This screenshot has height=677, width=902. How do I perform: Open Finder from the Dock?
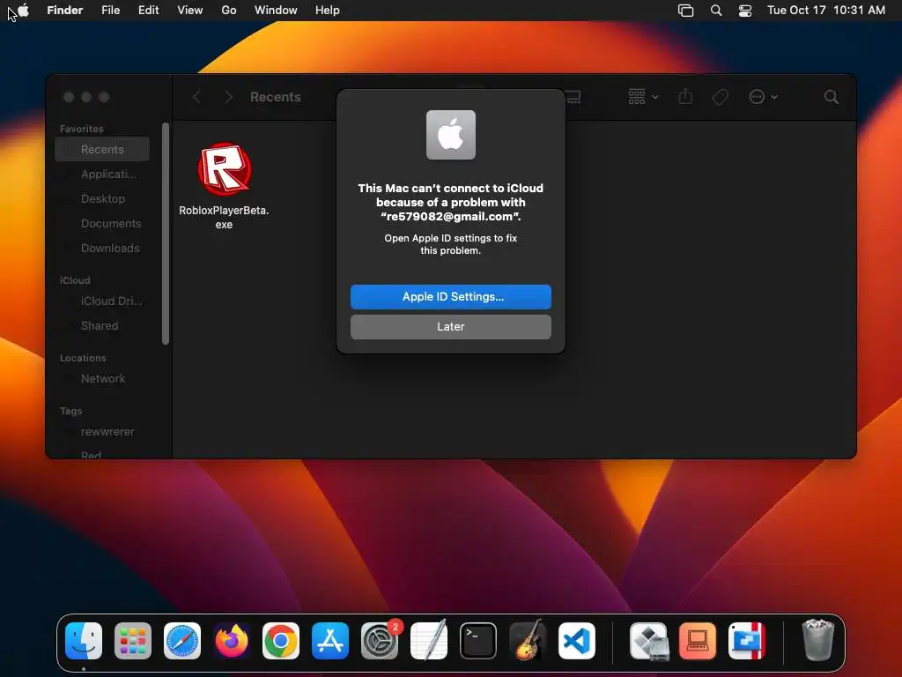pos(84,641)
